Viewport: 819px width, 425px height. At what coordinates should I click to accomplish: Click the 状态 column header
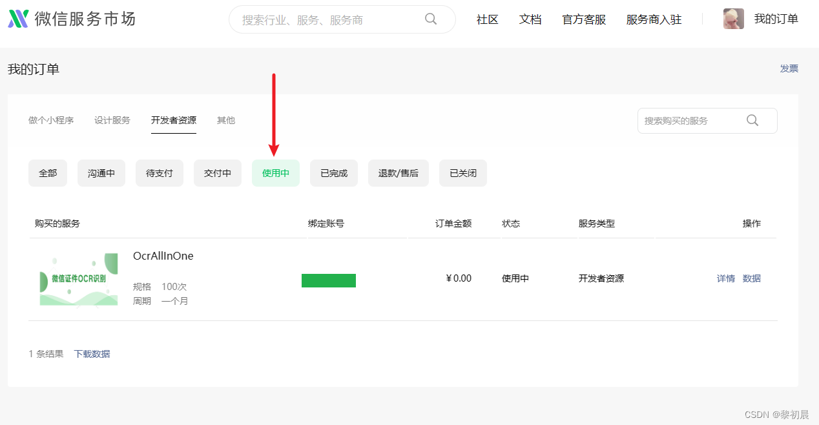pos(511,223)
